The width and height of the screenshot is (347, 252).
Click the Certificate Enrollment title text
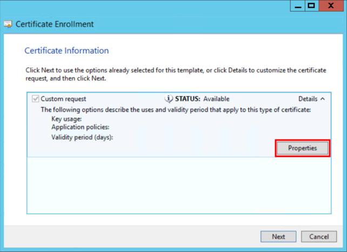(55, 24)
